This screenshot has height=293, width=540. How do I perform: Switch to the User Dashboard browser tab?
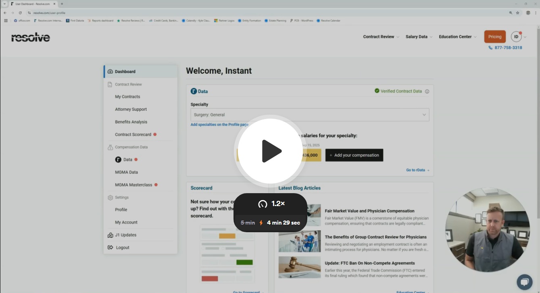click(x=32, y=4)
